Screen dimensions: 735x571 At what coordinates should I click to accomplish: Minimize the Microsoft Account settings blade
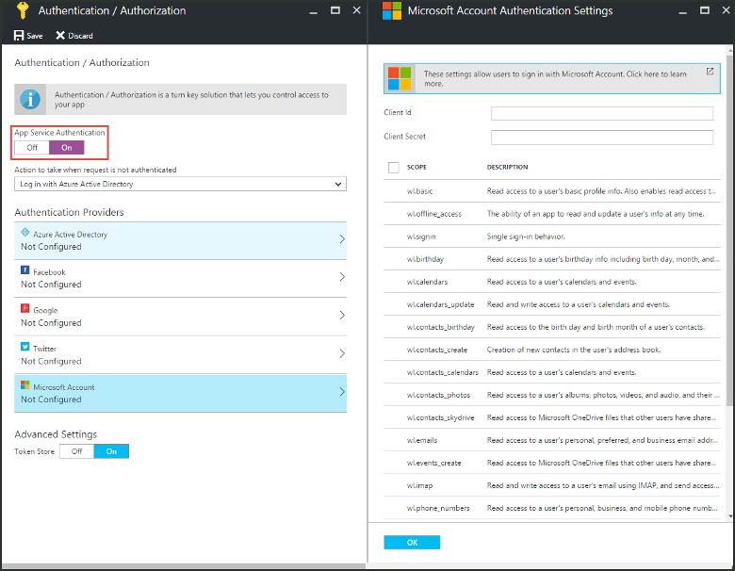[x=683, y=10]
